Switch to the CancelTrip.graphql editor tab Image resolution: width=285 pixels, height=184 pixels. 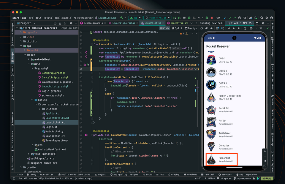(178, 23)
